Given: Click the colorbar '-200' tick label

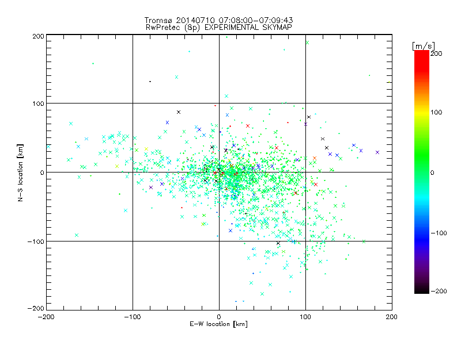Looking at the screenshot, I should (439, 291).
